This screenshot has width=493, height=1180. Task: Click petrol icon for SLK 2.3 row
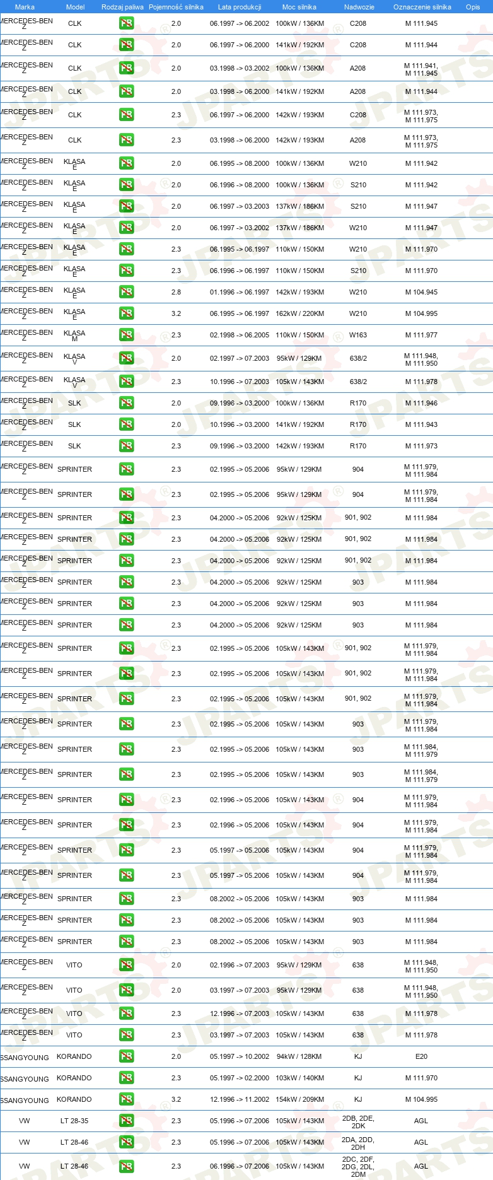click(x=126, y=446)
